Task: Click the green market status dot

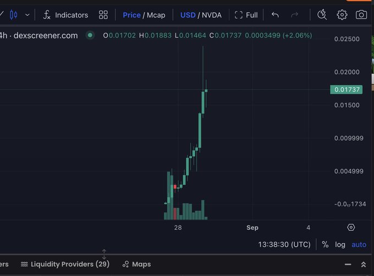Action: pyautogui.click(x=90, y=35)
